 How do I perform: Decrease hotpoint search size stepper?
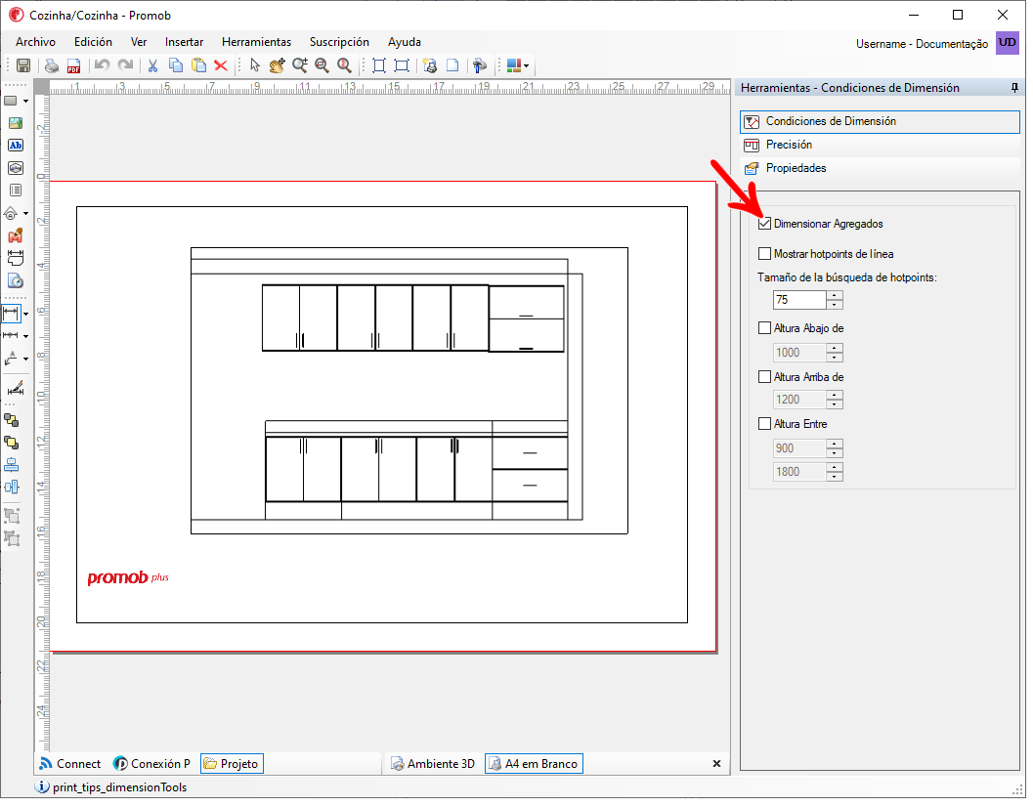tap(835, 305)
